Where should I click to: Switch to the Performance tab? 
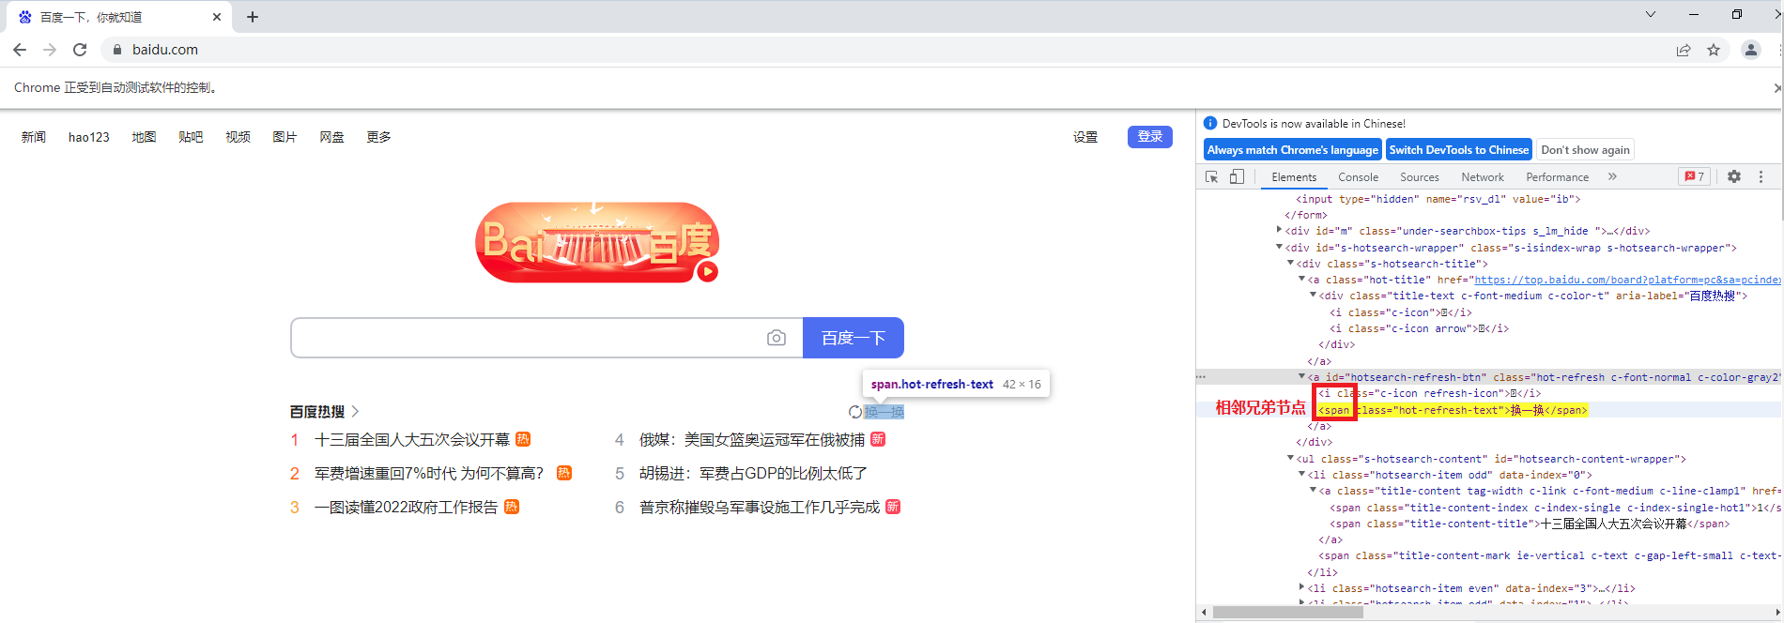coord(1558,177)
